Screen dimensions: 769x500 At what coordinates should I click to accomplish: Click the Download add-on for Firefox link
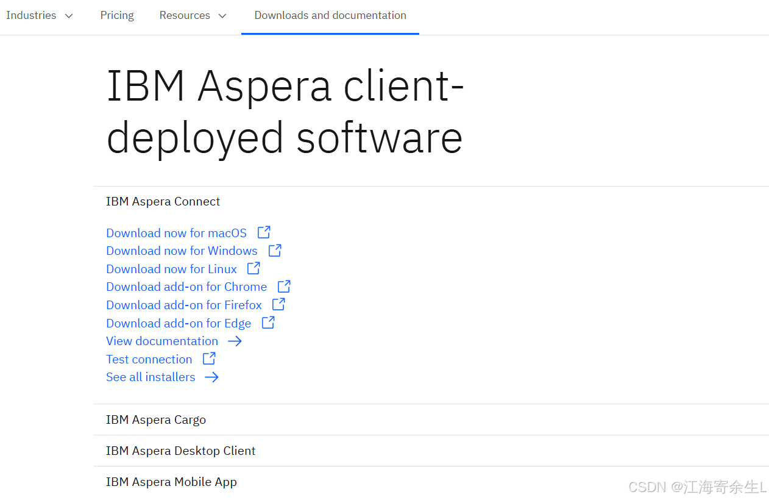coord(184,304)
